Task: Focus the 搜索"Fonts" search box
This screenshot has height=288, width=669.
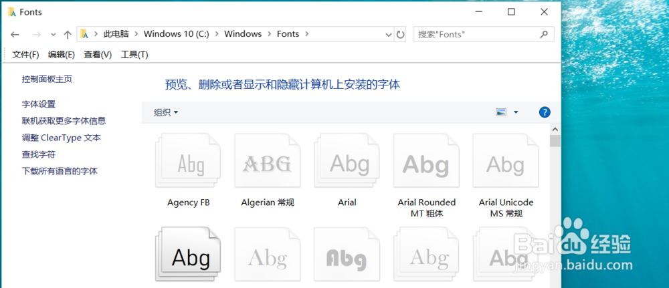Action: pyautogui.click(x=484, y=35)
